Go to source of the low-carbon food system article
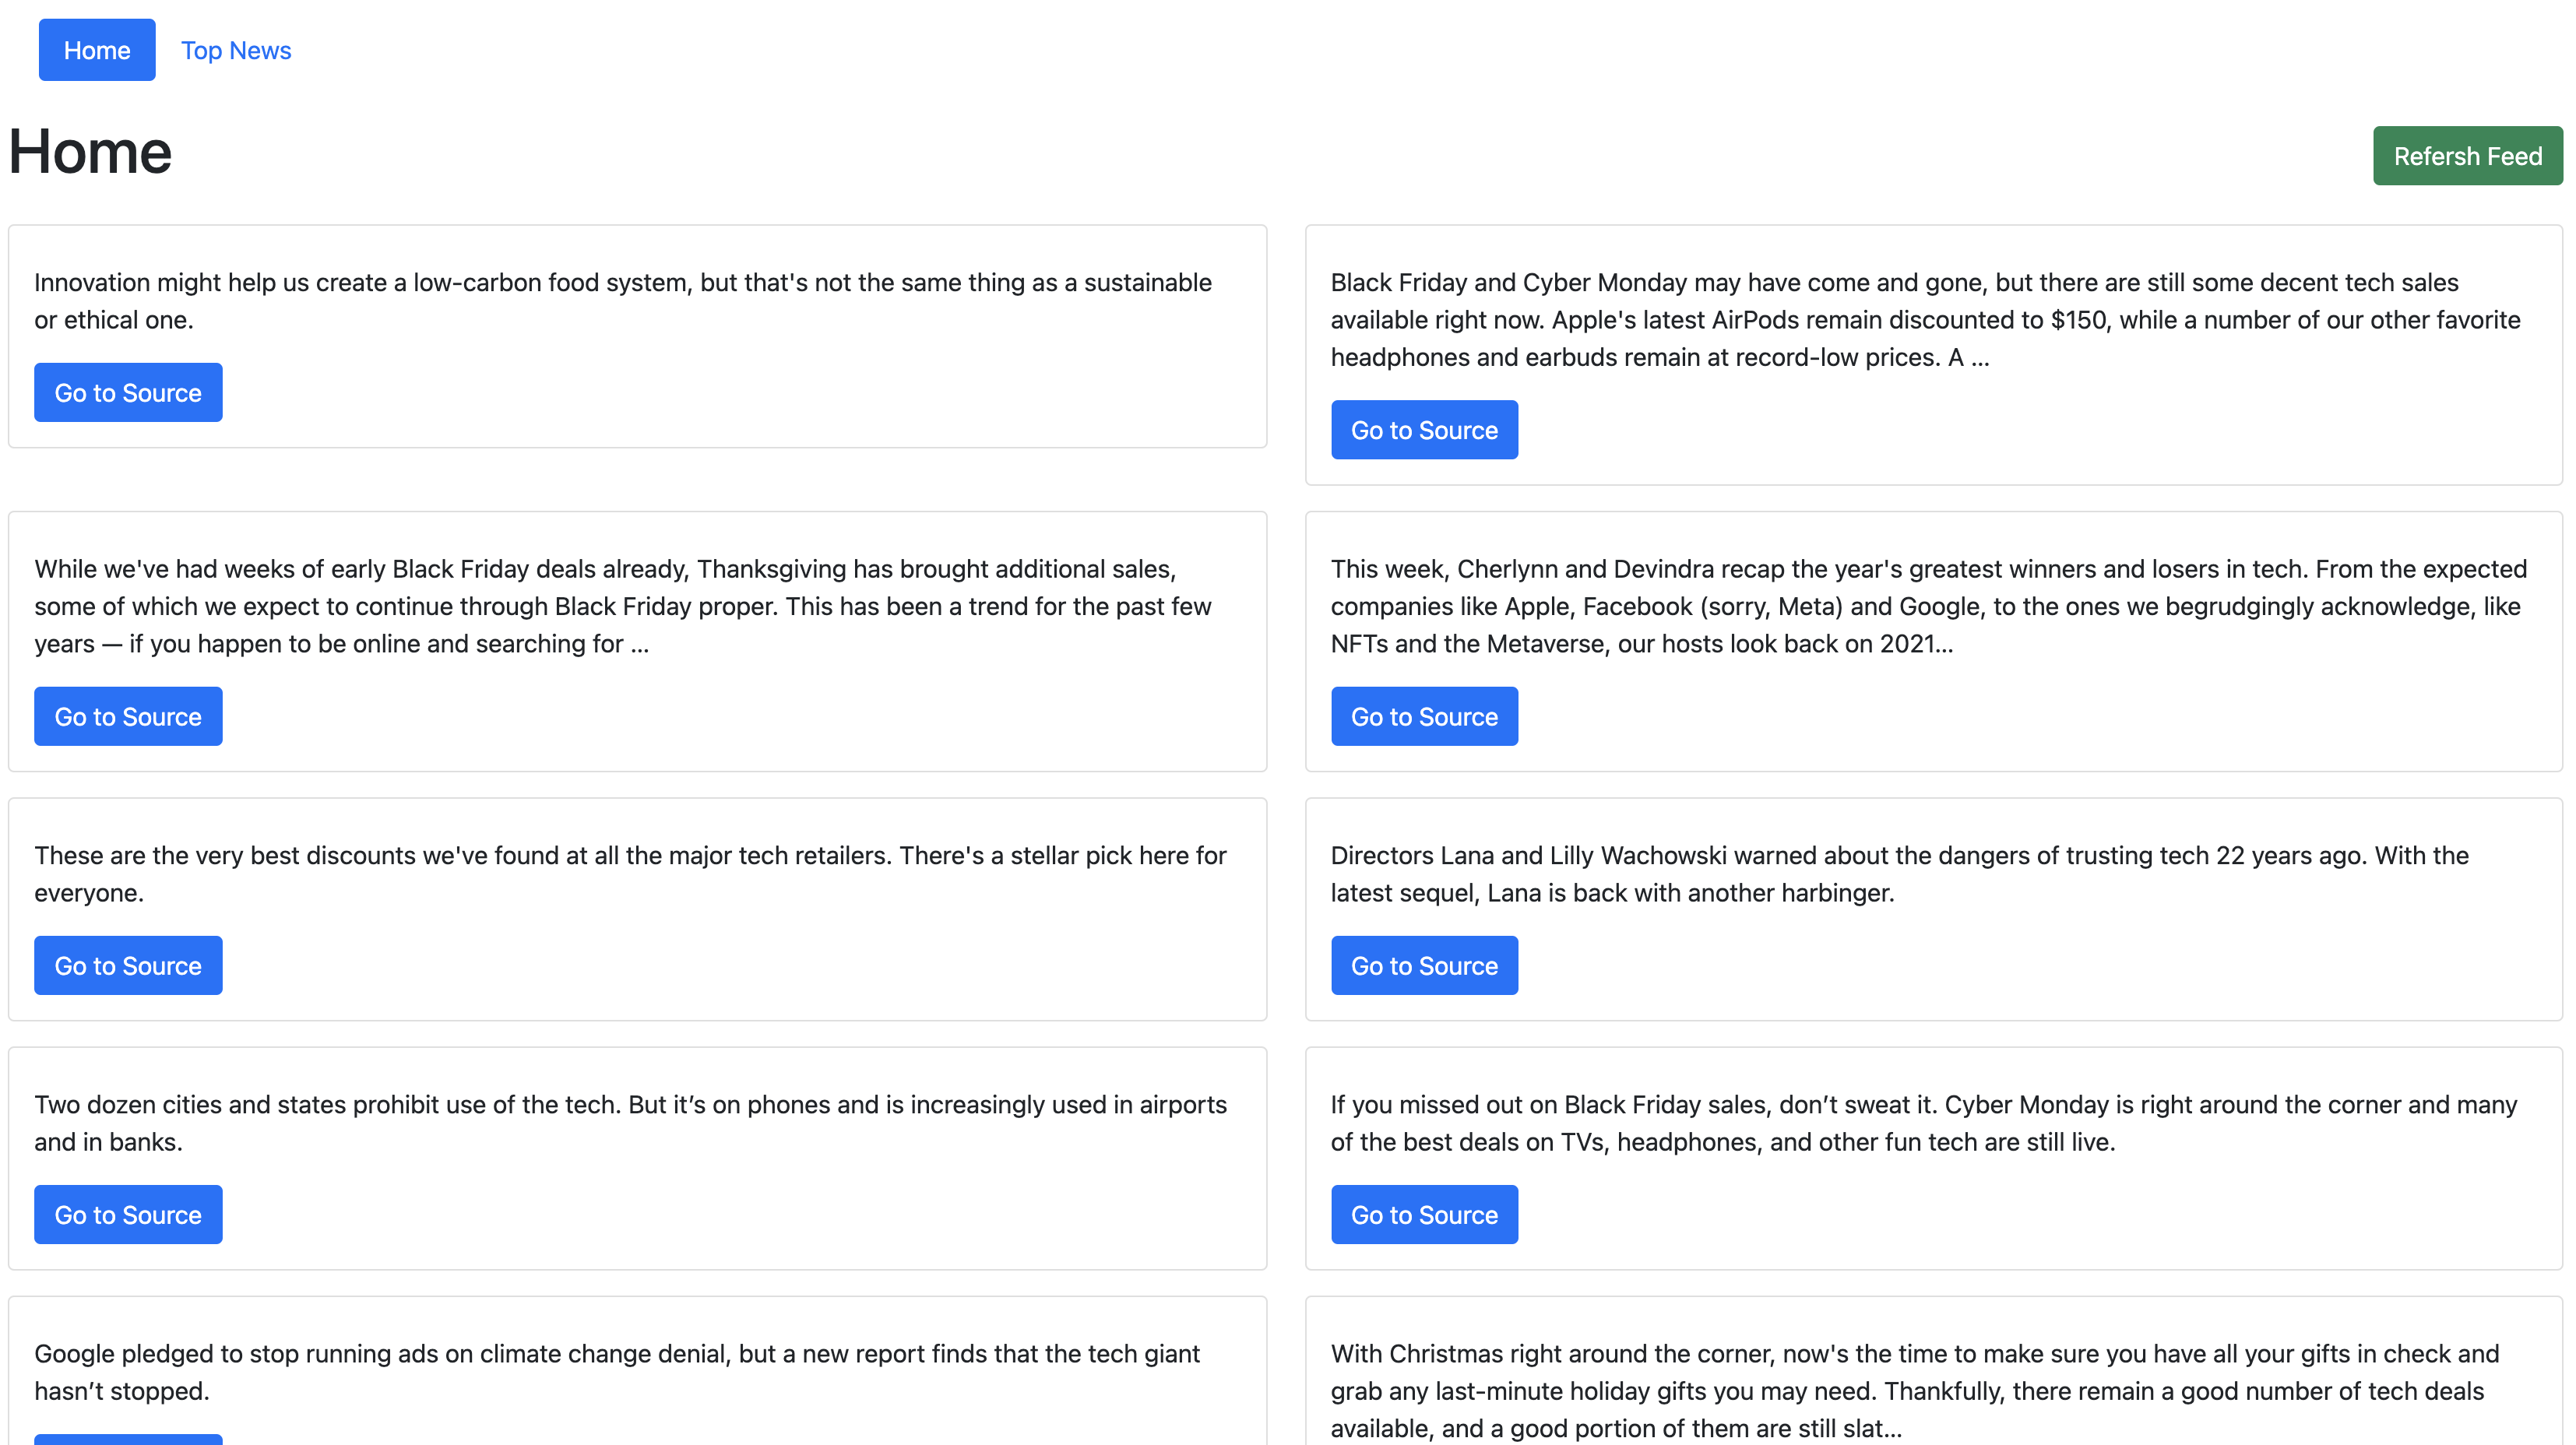Screen dimensions: 2576x1445 pos(127,392)
